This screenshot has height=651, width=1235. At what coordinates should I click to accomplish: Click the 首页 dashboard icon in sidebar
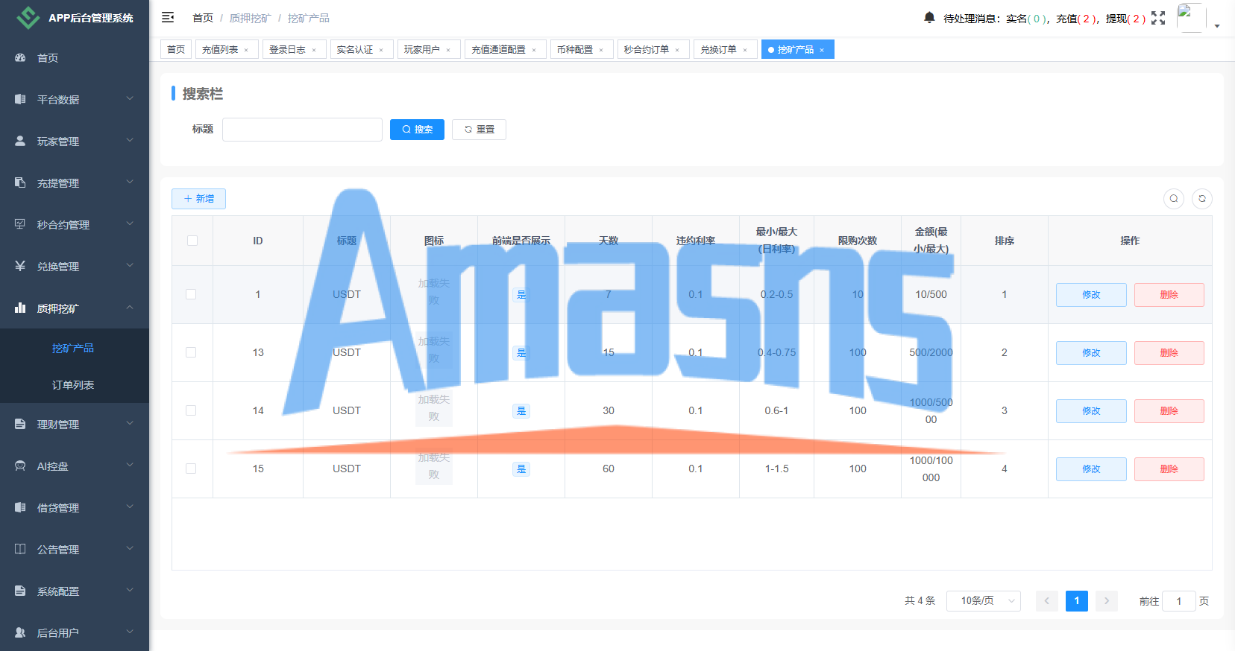[x=20, y=57]
